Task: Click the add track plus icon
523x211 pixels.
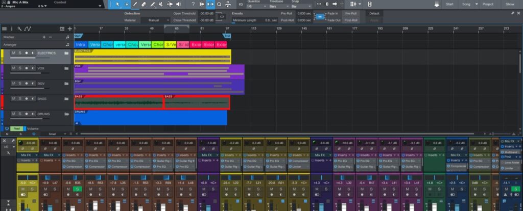Action: 69,29
